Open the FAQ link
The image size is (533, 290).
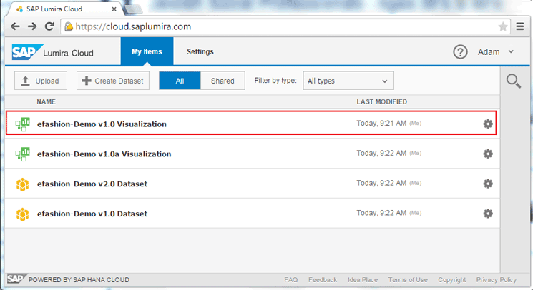(291, 280)
